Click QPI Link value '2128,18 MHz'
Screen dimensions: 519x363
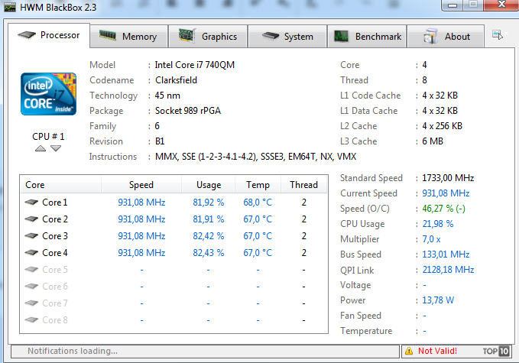[448, 270]
